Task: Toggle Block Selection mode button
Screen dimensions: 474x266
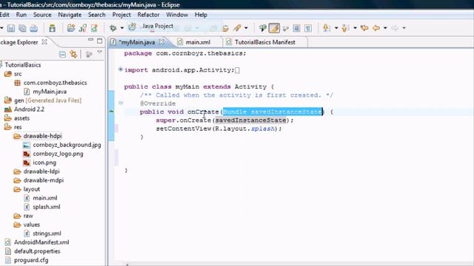Action: pos(296,28)
